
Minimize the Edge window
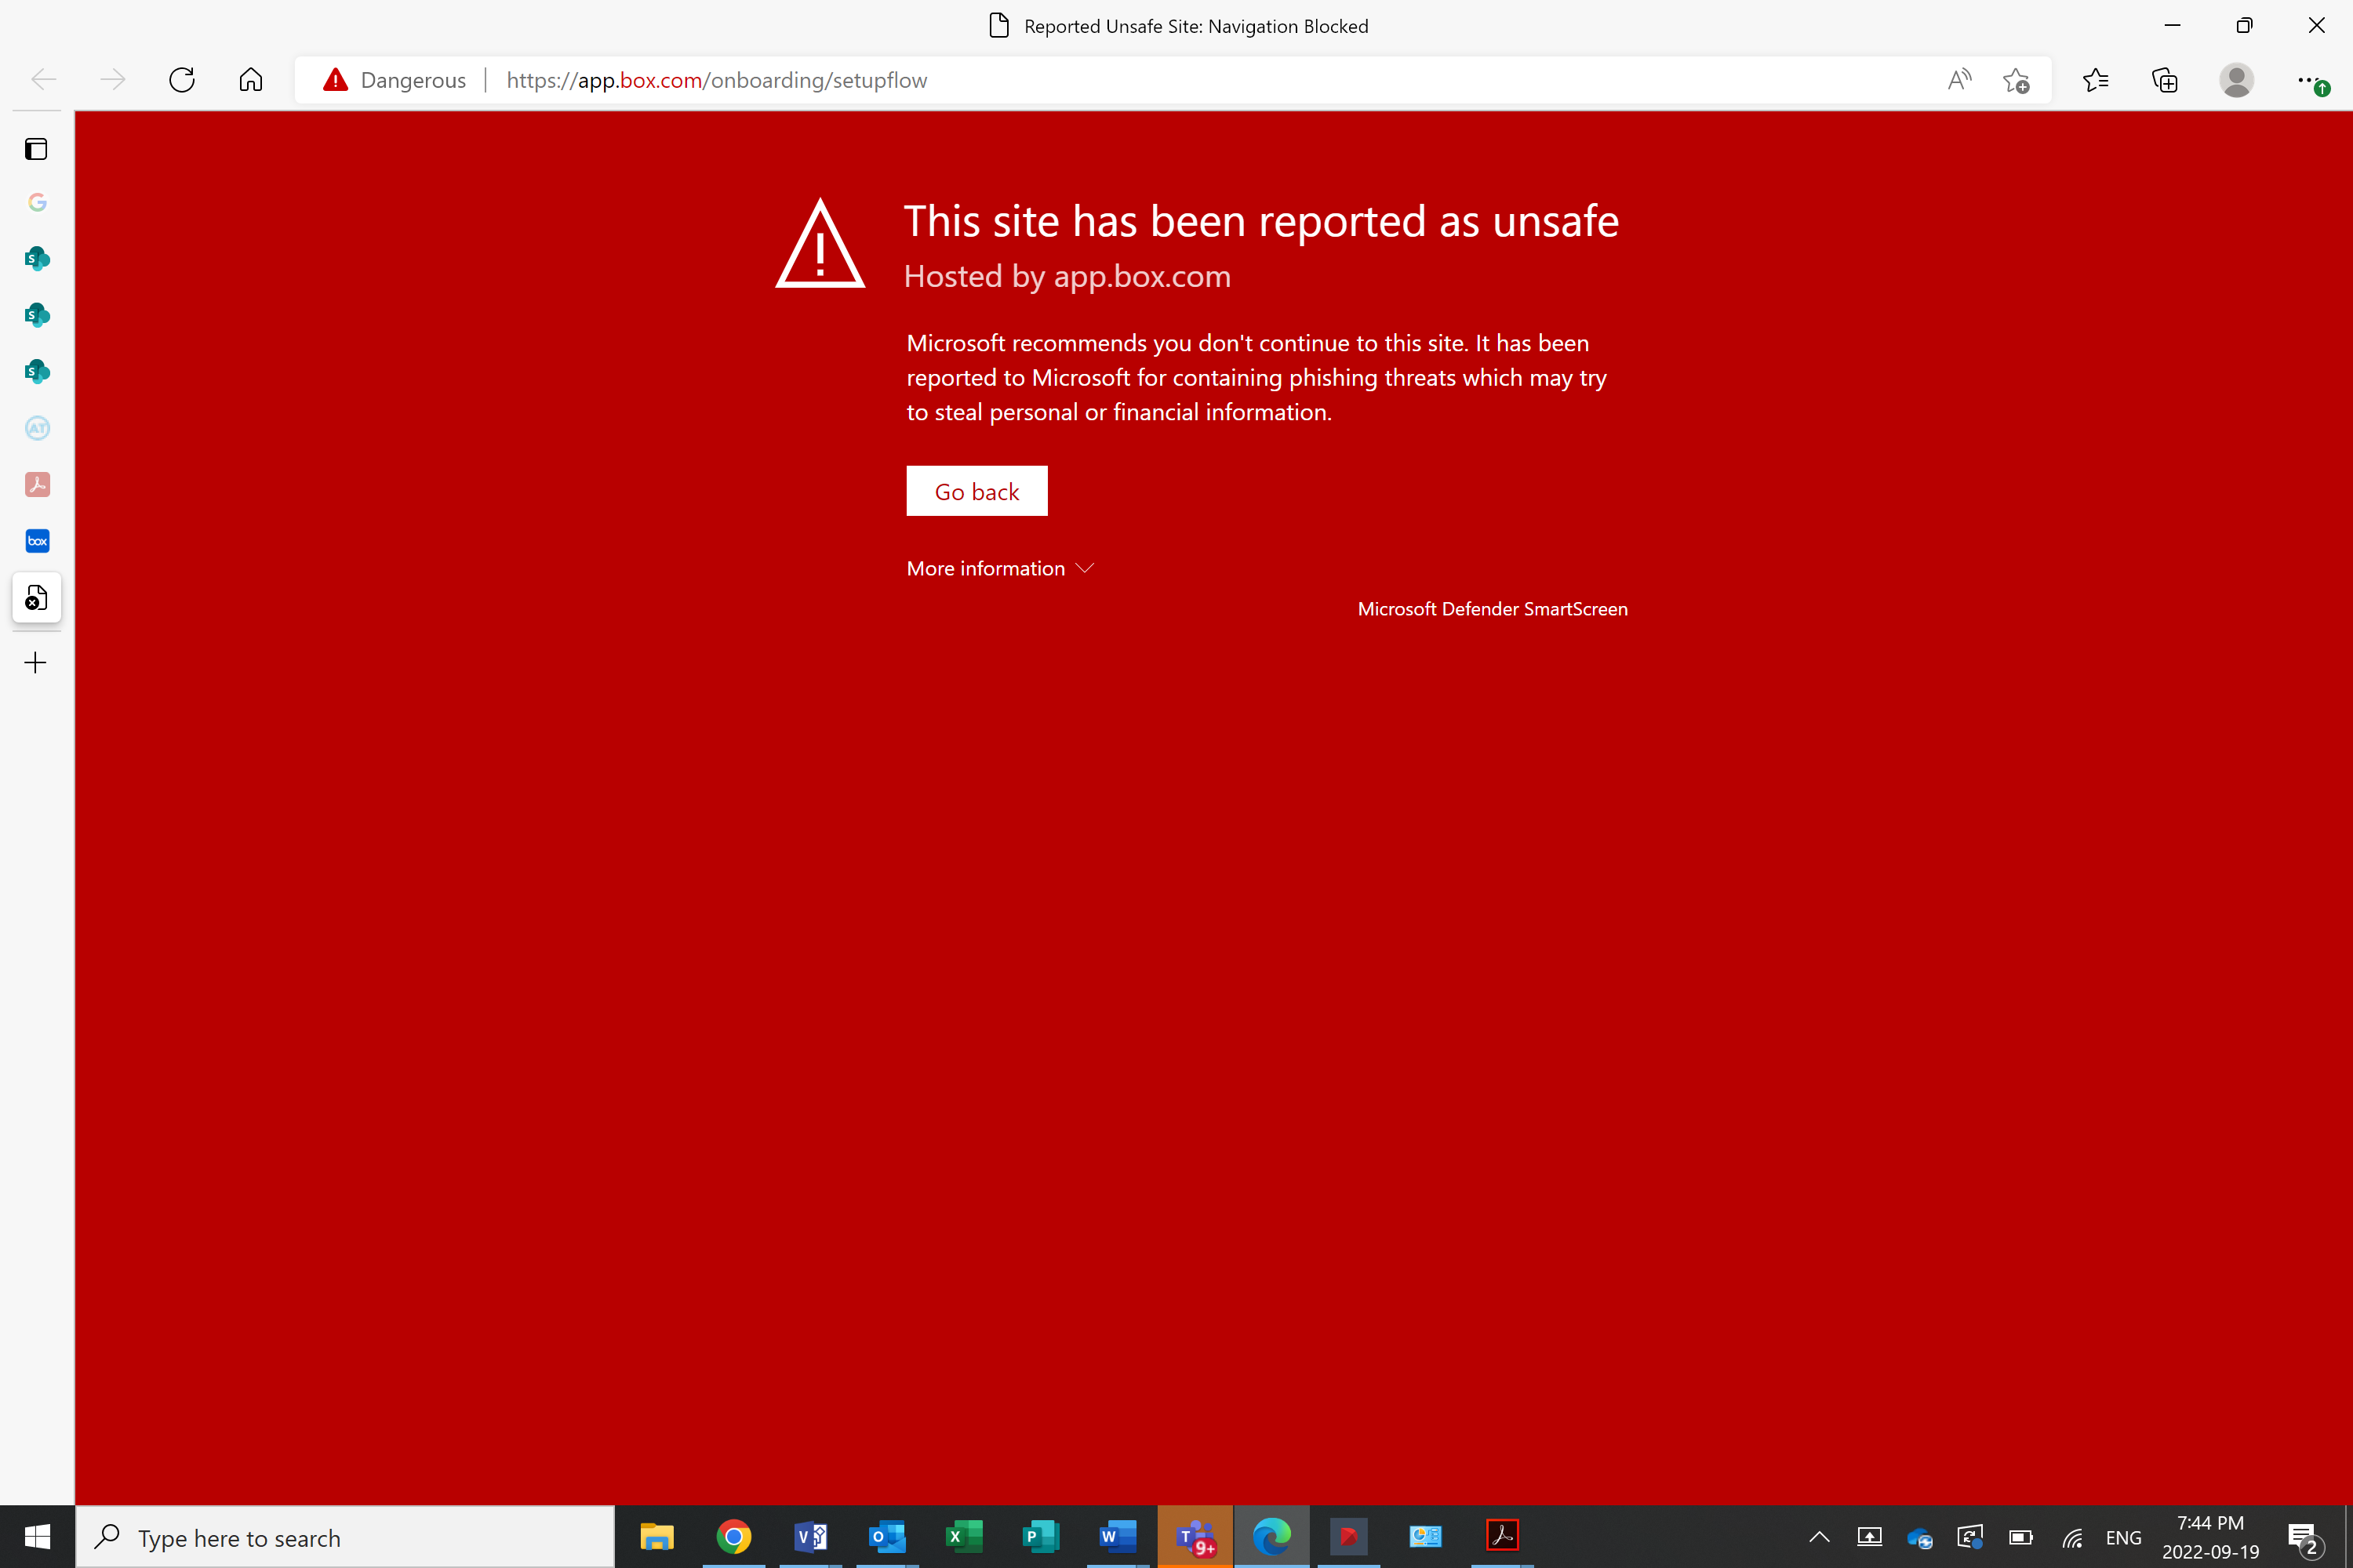point(2173,26)
